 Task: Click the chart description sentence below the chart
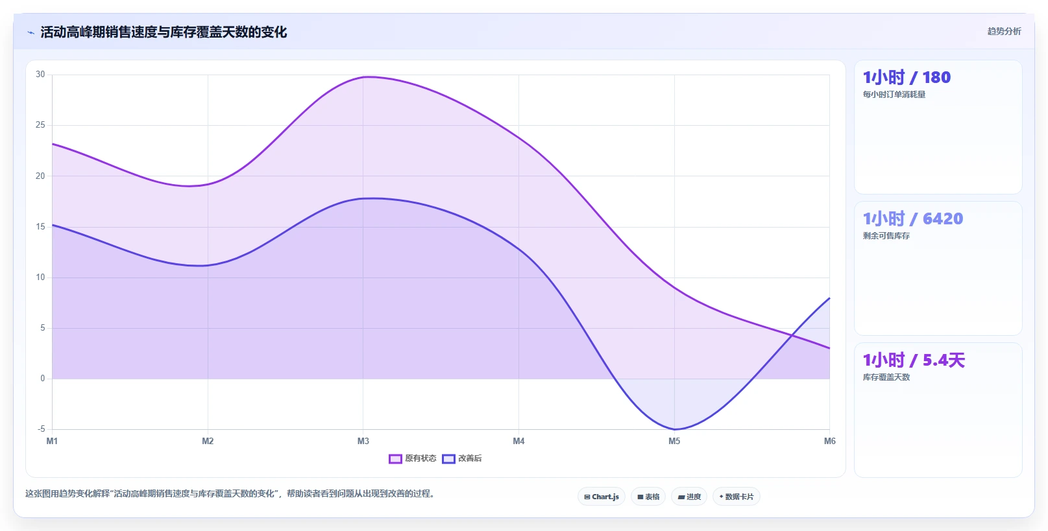230,494
